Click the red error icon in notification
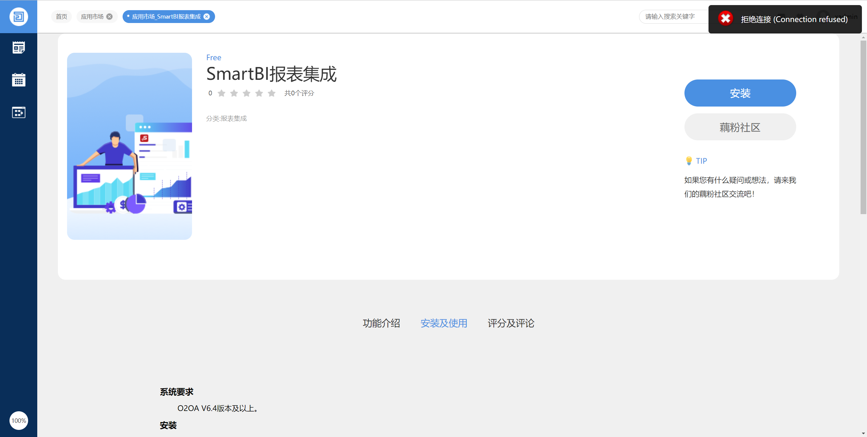 pos(725,19)
